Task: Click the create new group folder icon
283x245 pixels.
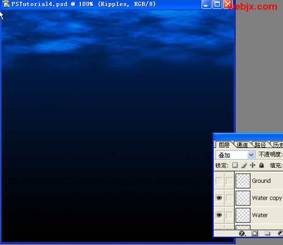Action: (267, 233)
